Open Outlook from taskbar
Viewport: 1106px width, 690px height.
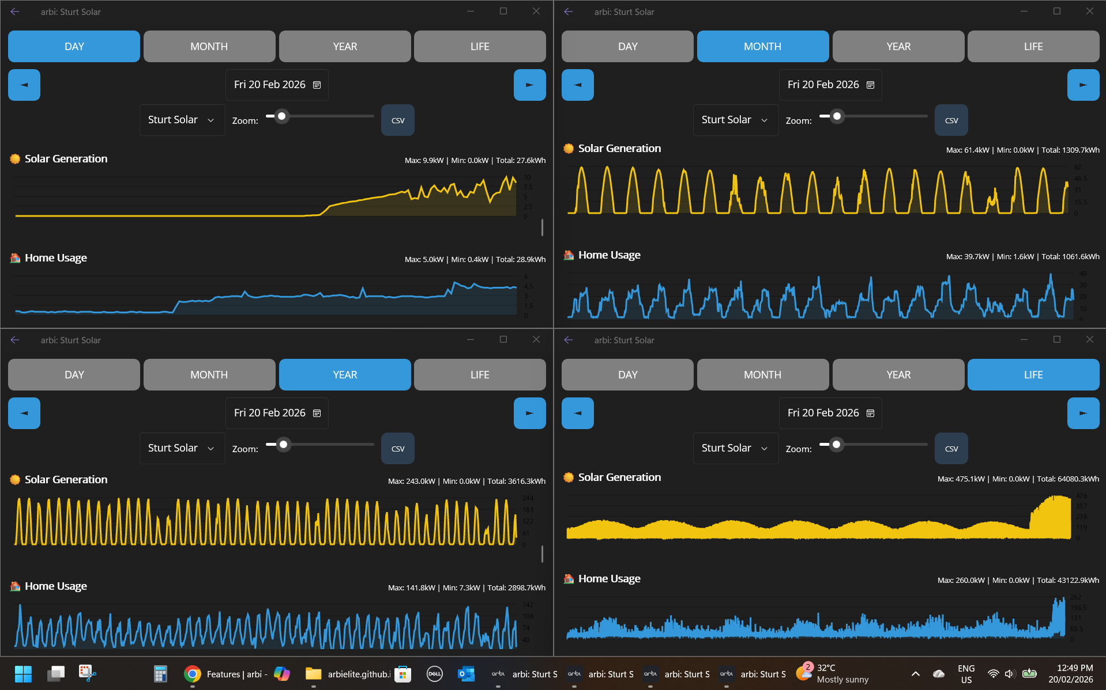click(x=466, y=673)
